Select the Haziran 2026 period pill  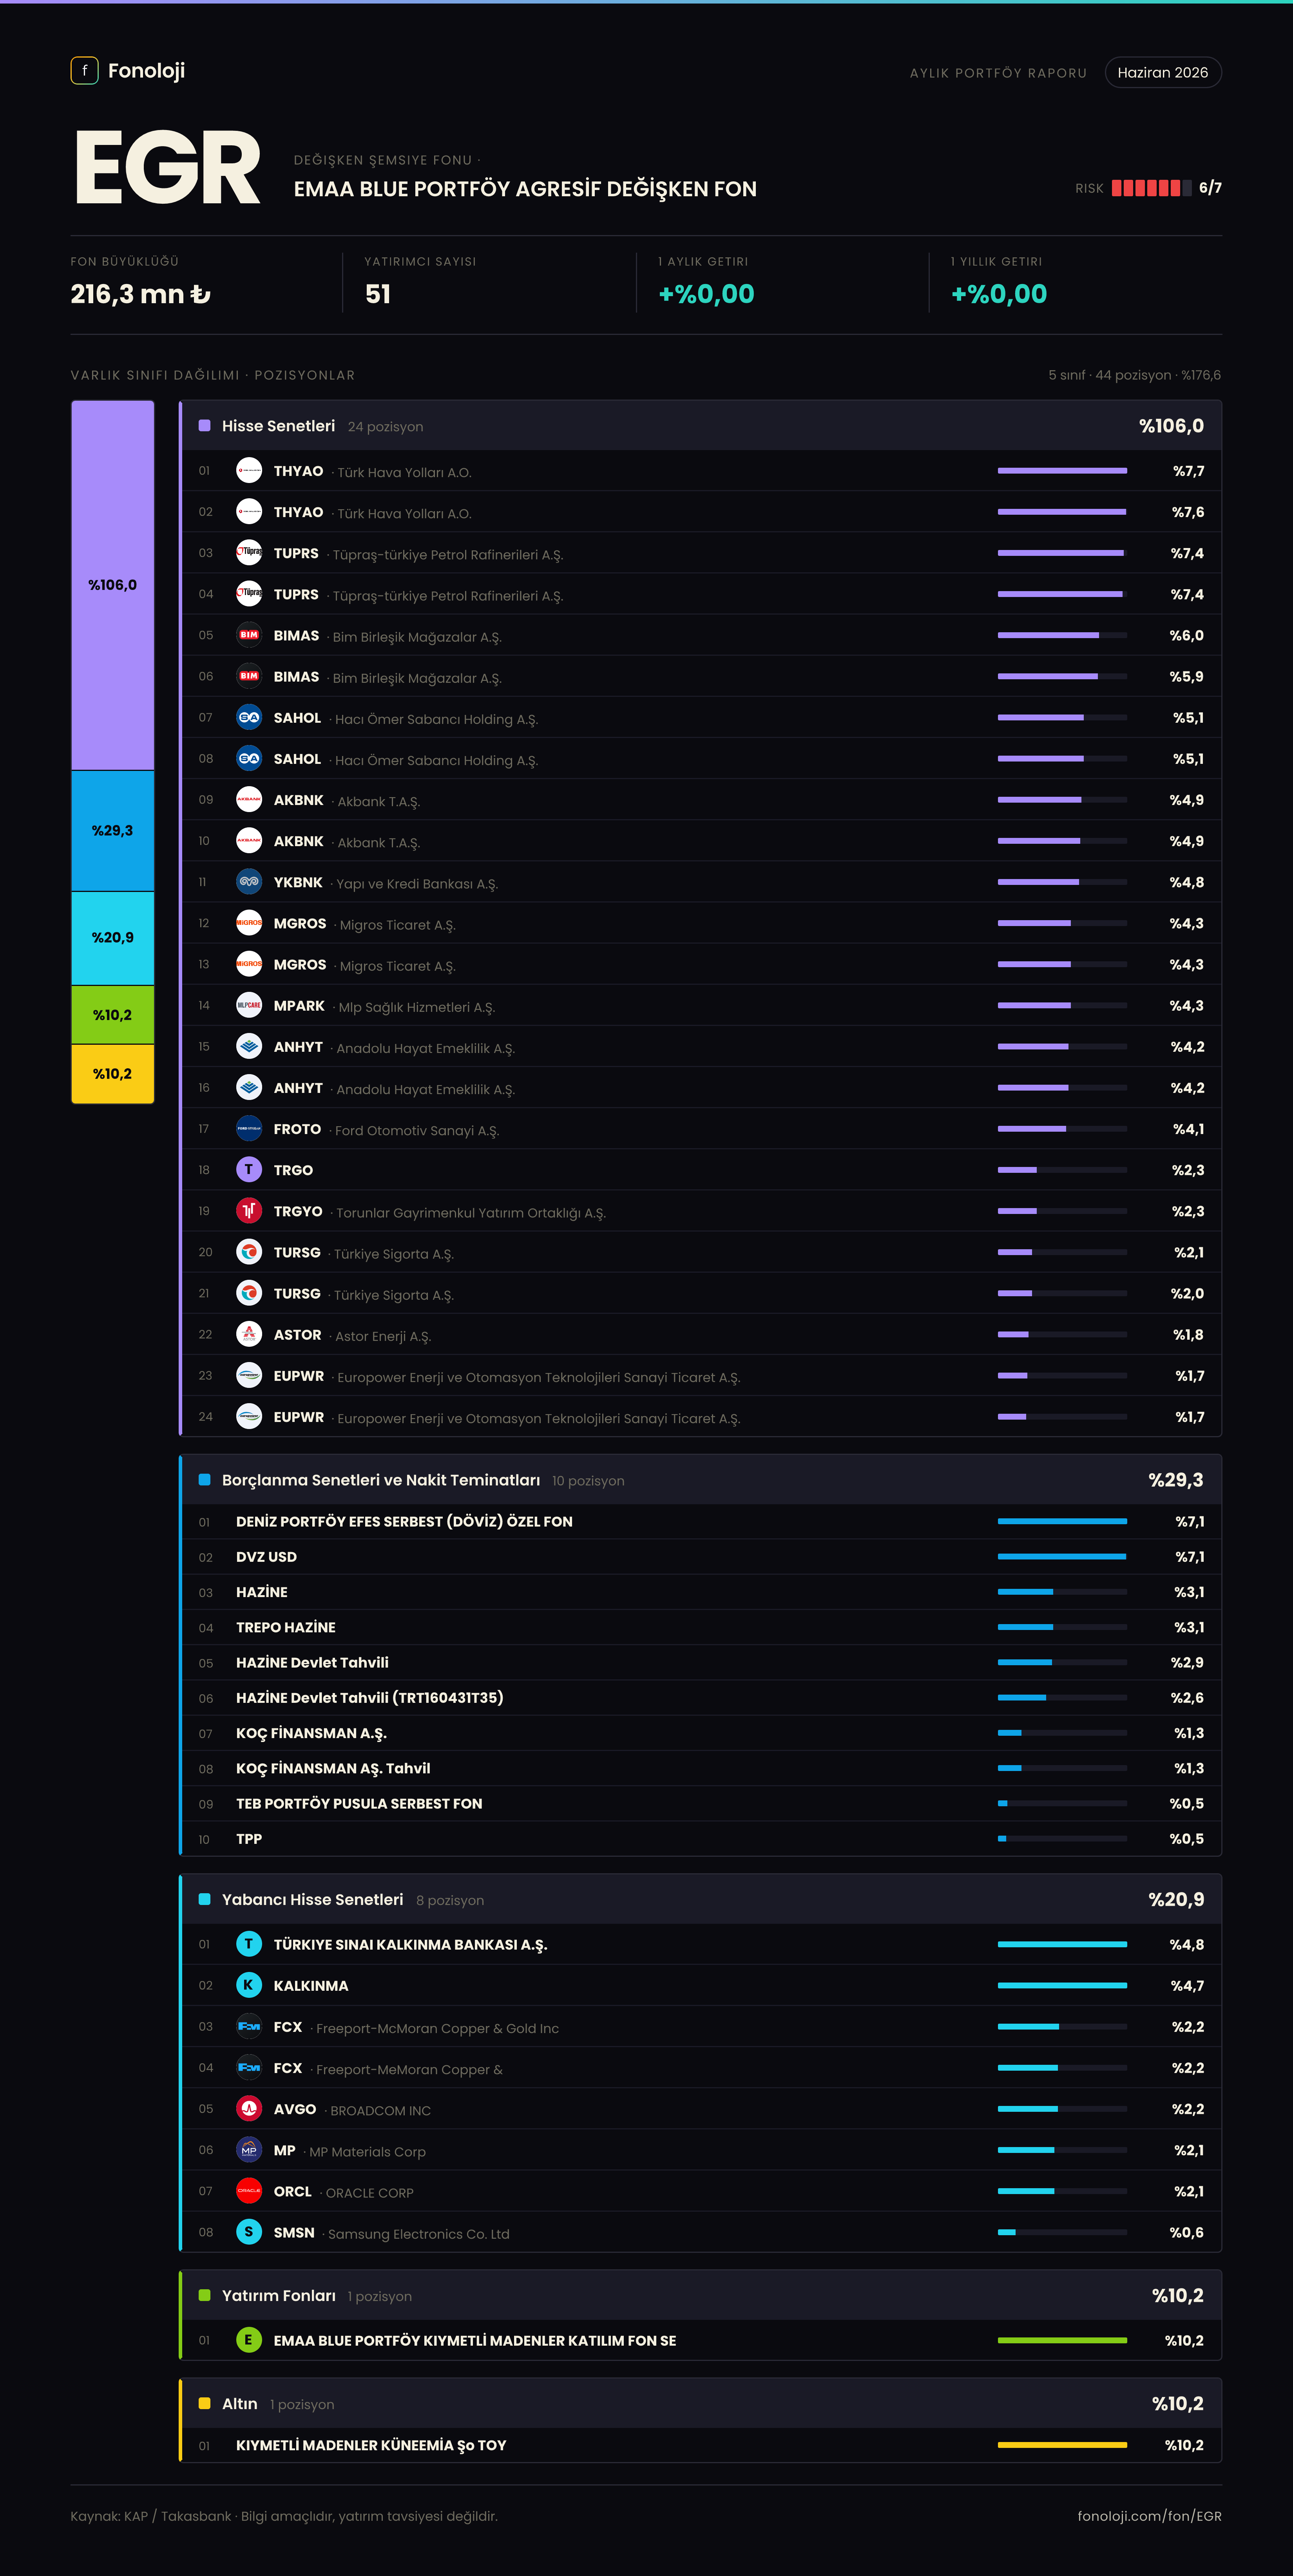pyautogui.click(x=1162, y=72)
